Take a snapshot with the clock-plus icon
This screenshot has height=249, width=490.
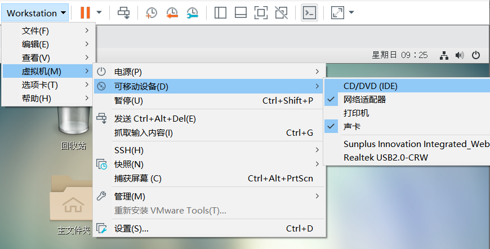[152, 13]
